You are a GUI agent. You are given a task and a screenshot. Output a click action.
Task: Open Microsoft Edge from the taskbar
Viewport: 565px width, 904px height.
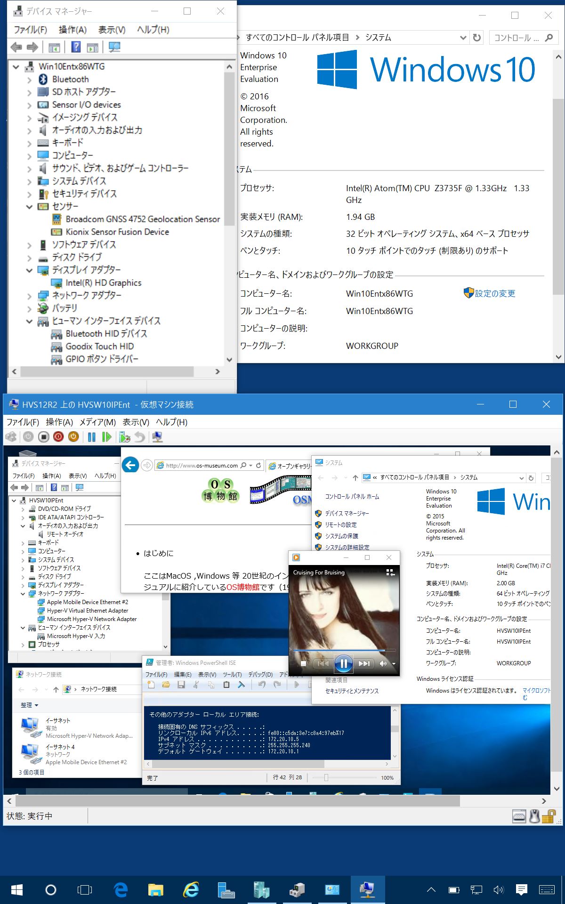click(x=121, y=889)
